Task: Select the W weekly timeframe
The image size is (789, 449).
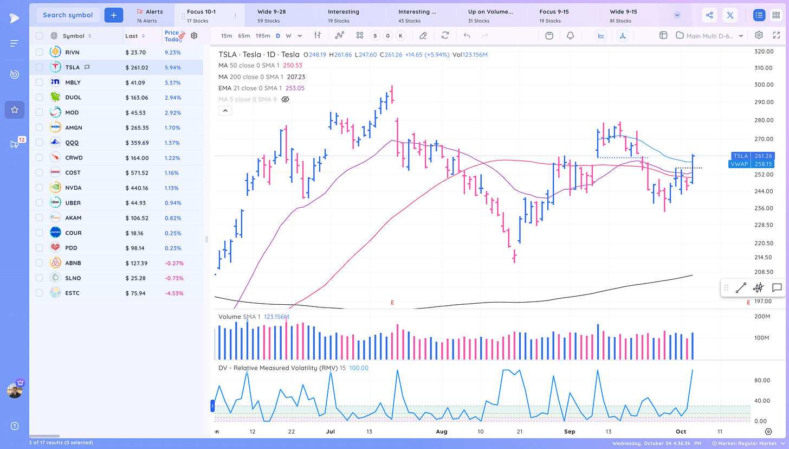Action: 288,36
